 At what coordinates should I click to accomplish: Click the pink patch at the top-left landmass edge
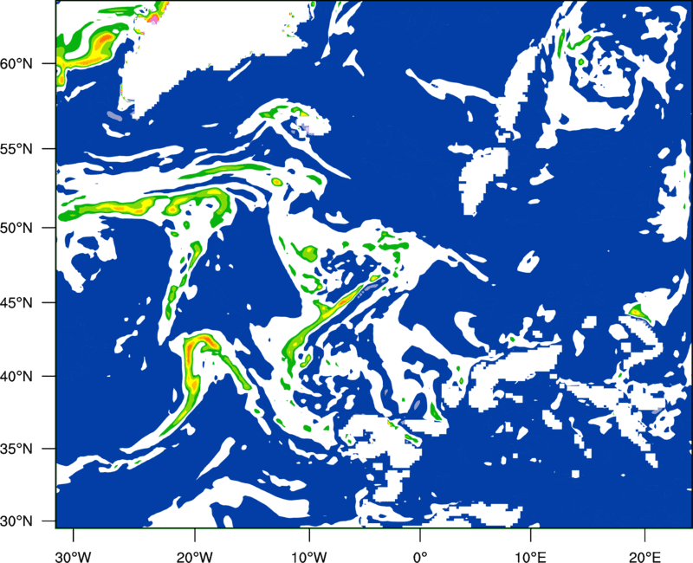(x=154, y=18)
